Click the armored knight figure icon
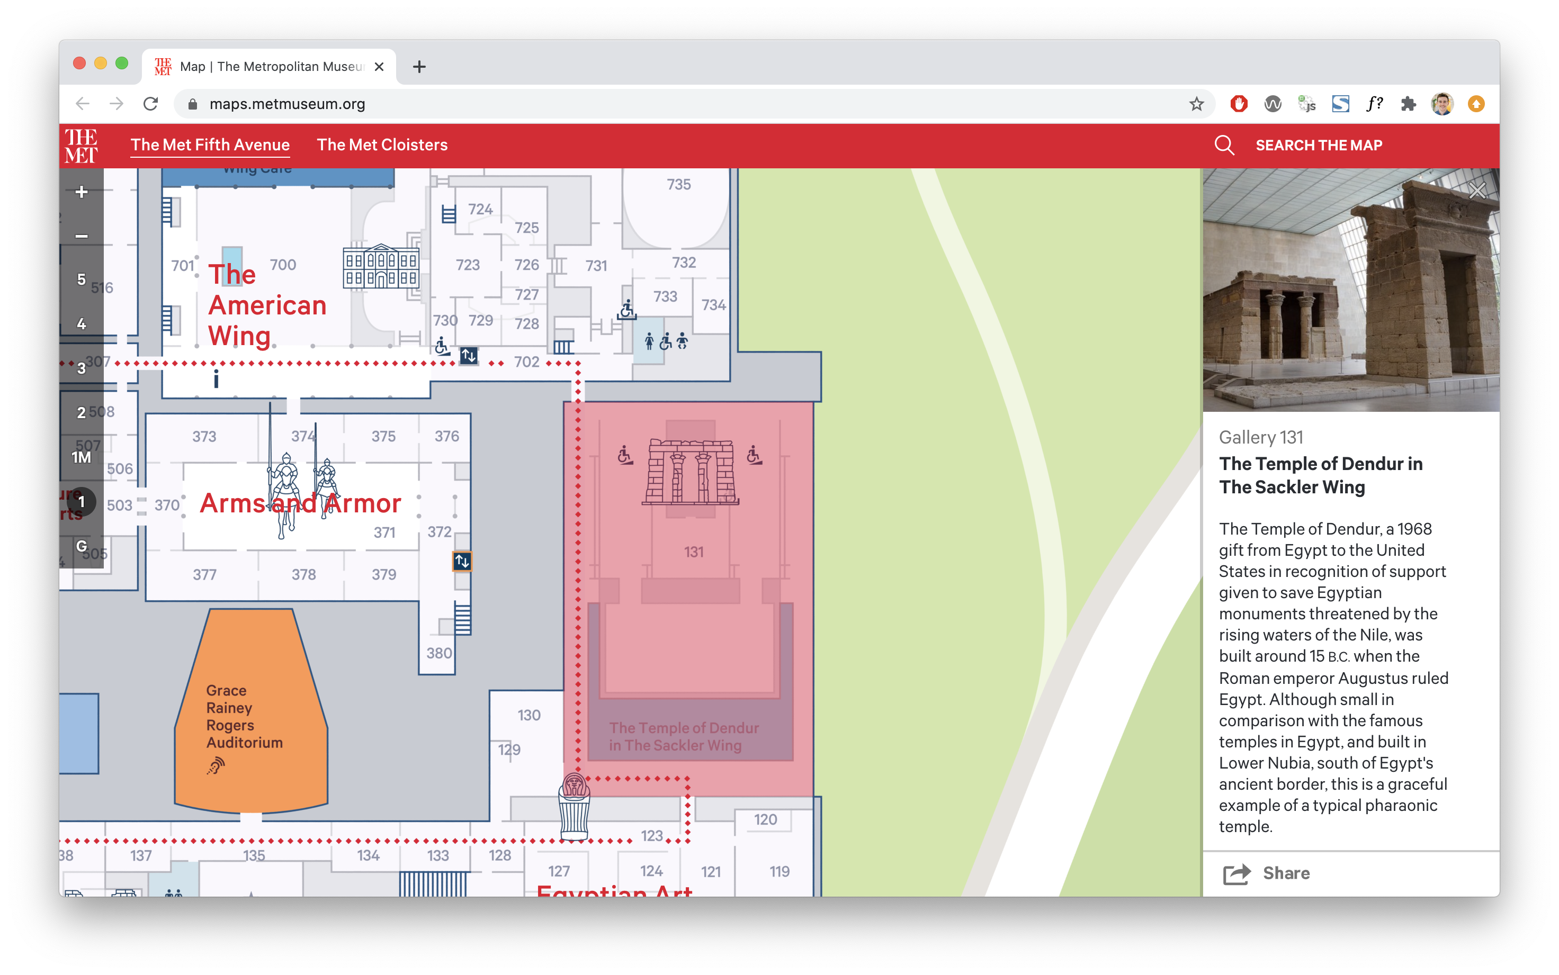The height and width of the screenshot is (975, 1559). click(x=286, y=495)
